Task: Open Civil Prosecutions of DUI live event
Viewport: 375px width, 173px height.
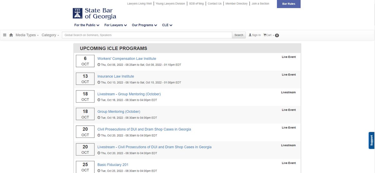Action: (x=144, y=129)
